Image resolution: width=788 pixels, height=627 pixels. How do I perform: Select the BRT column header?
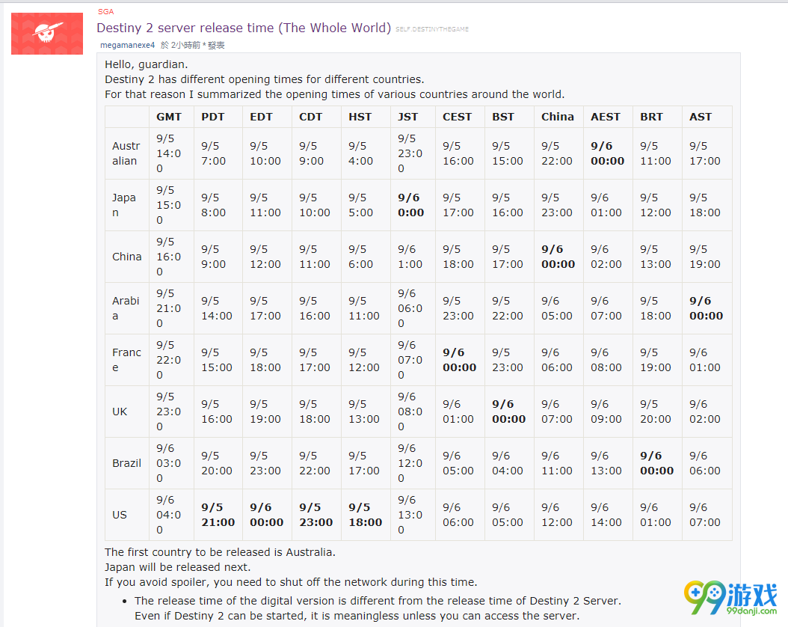tap(651, 117)
